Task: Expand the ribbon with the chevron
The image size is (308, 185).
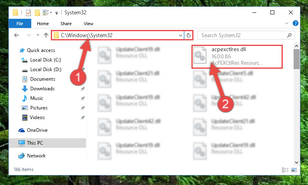Action: (x=287, y=23)
